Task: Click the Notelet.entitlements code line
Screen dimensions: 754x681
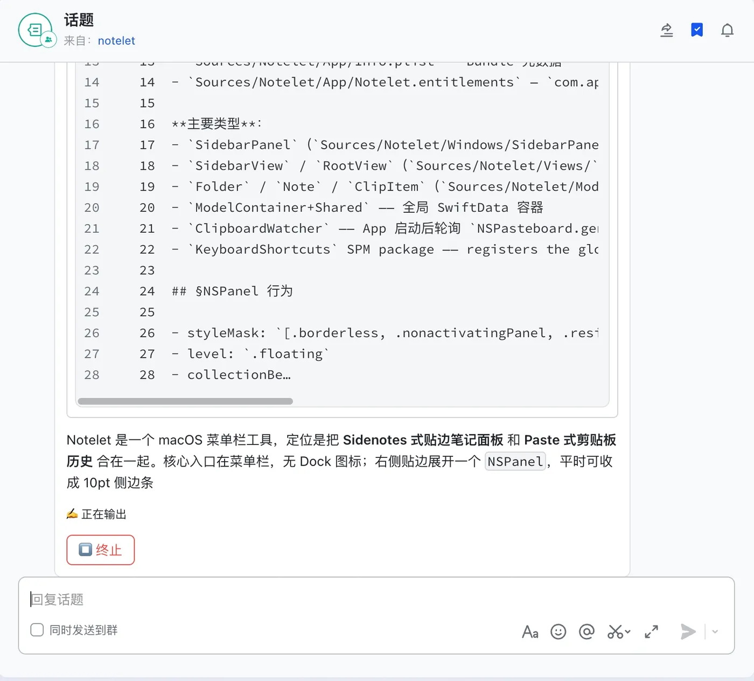Action: tap(385, 82)
